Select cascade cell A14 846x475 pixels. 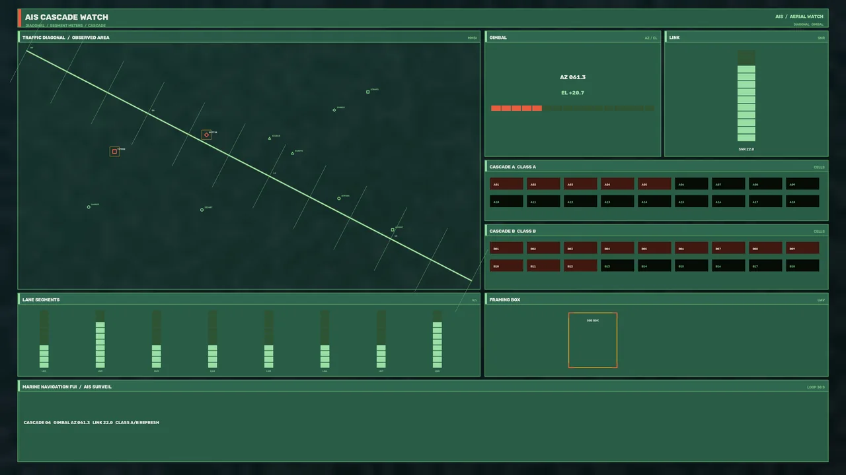coord(654,202)
